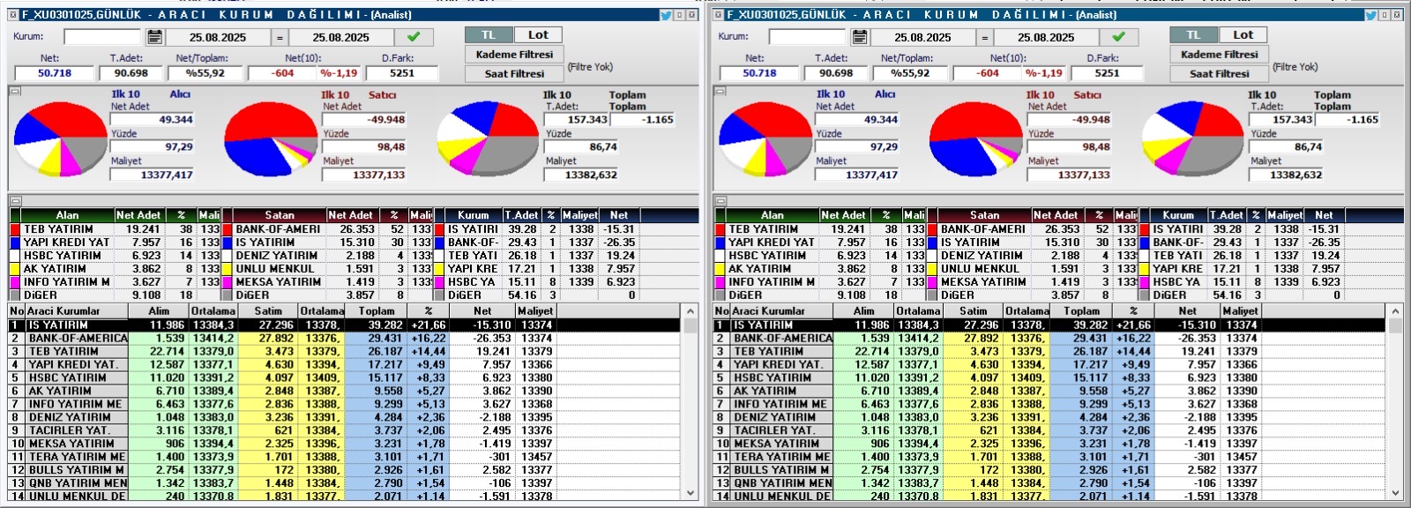Screen dimensions: 1411x508
Task: Select row 7 INFO YATIRIM ME in right lower table
Action: (1050, 405)
